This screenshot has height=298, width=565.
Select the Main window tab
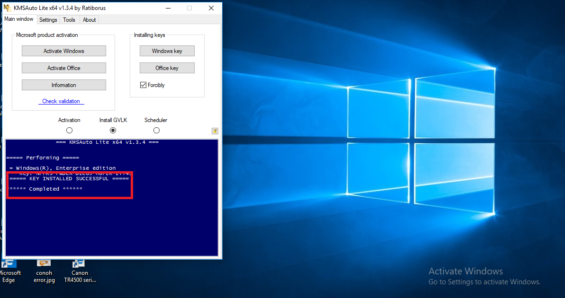pos(19,19)
